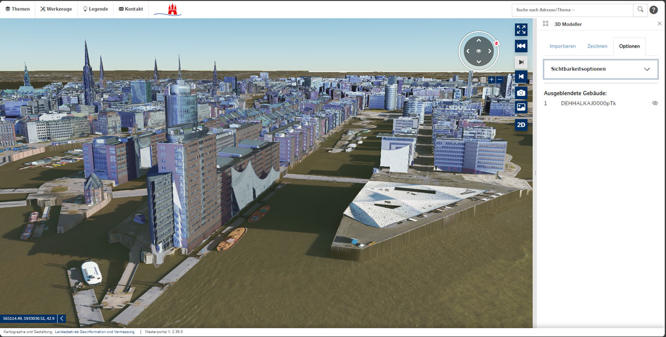Click the sidebar divider handle
The image size is (666, 337).
pos(535,173)
